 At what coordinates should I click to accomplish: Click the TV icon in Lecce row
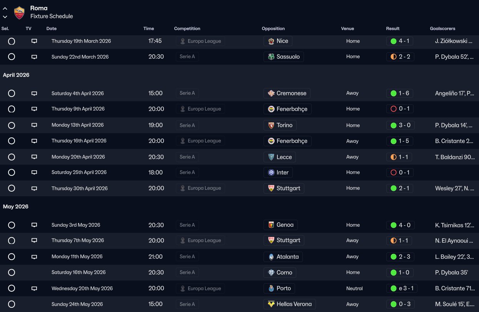pos(34,157)
